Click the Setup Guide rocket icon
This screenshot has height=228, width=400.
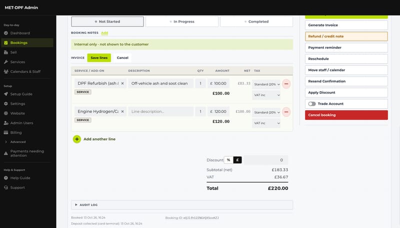click(6, 94)
